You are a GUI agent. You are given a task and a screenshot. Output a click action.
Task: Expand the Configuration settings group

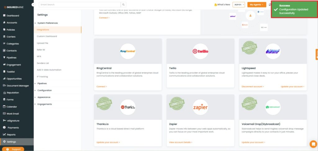point(44,90)
